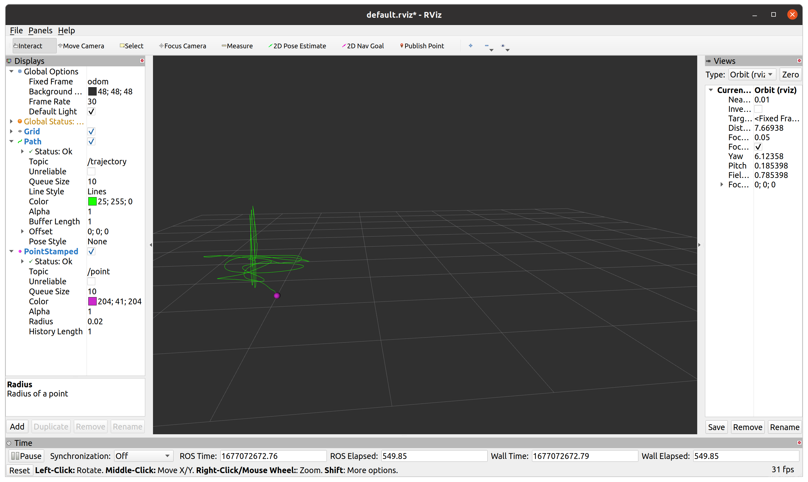
Task: Close the Time panel
Action: pos(799,443)
